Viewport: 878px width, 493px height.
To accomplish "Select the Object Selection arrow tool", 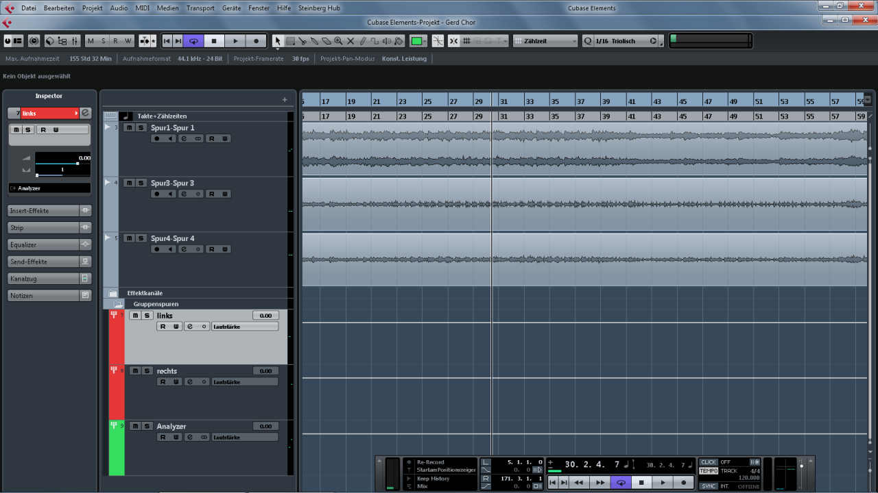I will click(277, 41).
